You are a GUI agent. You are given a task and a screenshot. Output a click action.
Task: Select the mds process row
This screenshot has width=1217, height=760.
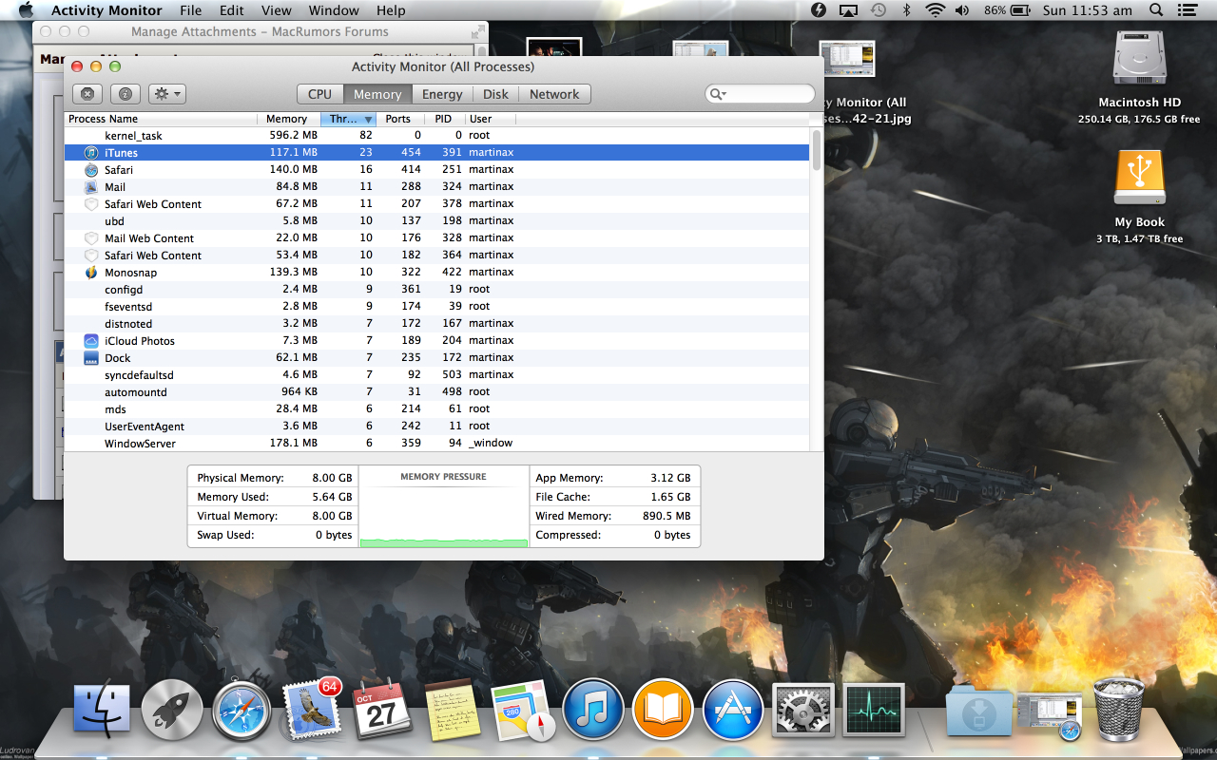(436, 409)
